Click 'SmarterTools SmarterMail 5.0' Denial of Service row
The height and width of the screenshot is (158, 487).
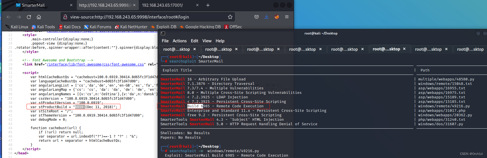[239, 124]
